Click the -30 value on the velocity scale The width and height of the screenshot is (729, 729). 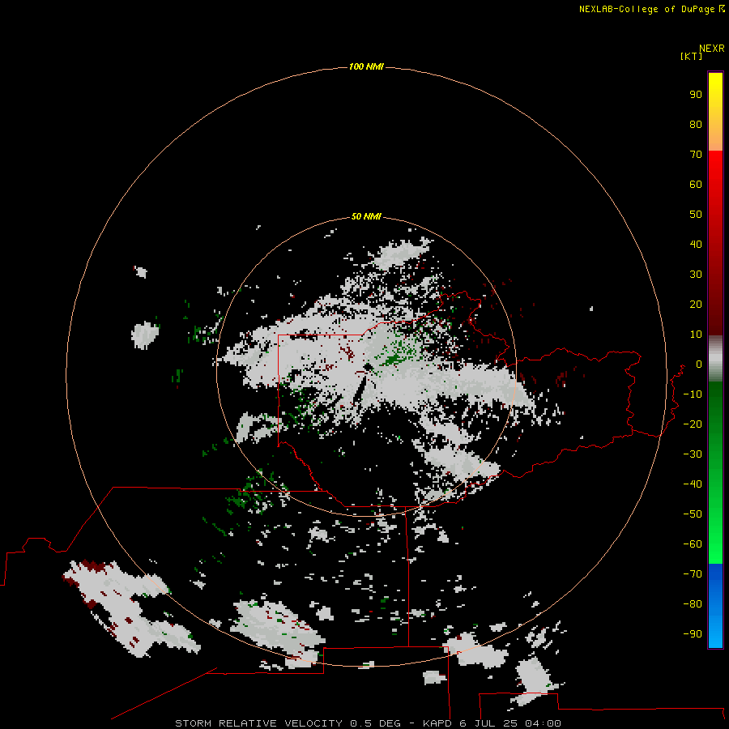(x=693, y=454)
